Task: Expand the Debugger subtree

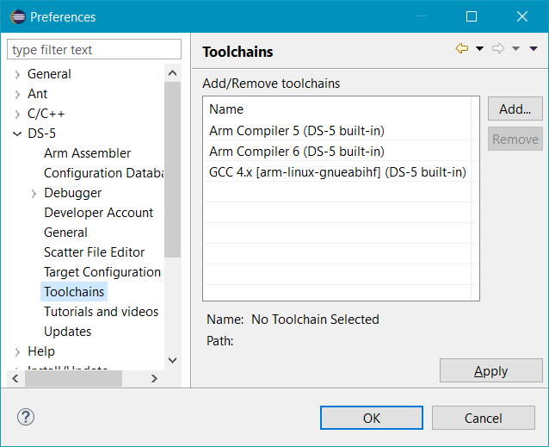Action: click(34, 194)
